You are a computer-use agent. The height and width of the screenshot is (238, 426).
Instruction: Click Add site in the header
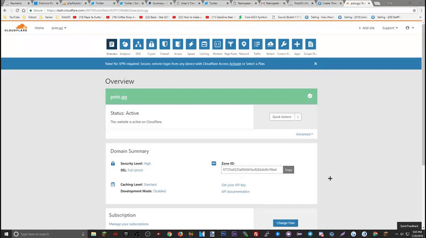366,28
